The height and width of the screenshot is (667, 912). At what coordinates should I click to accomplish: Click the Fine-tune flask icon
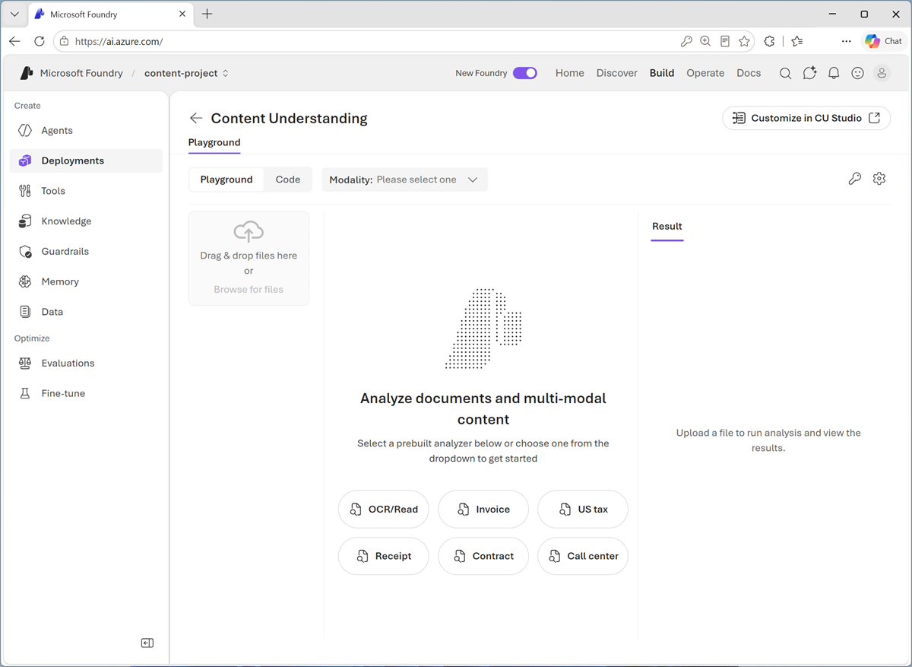(x=25, y=393)
